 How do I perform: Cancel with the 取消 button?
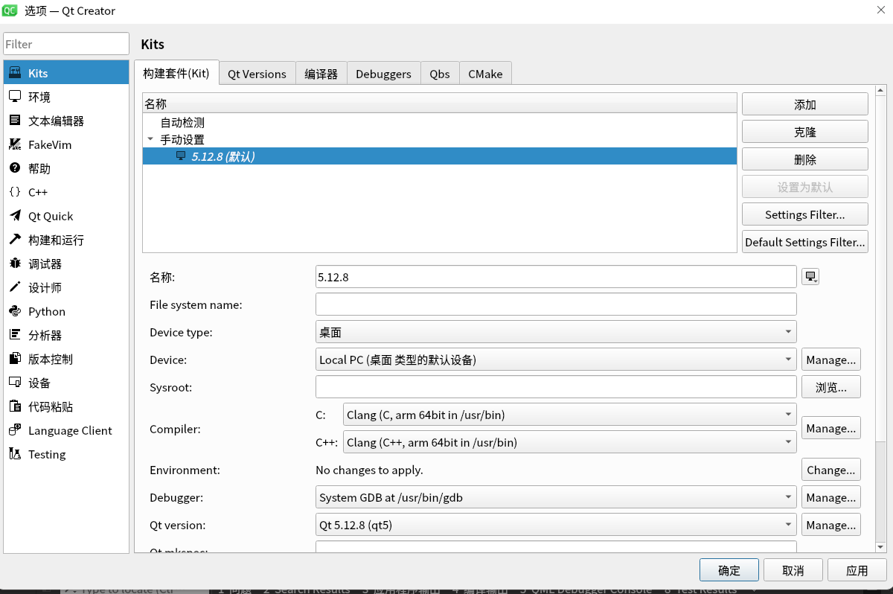(793, 570)
